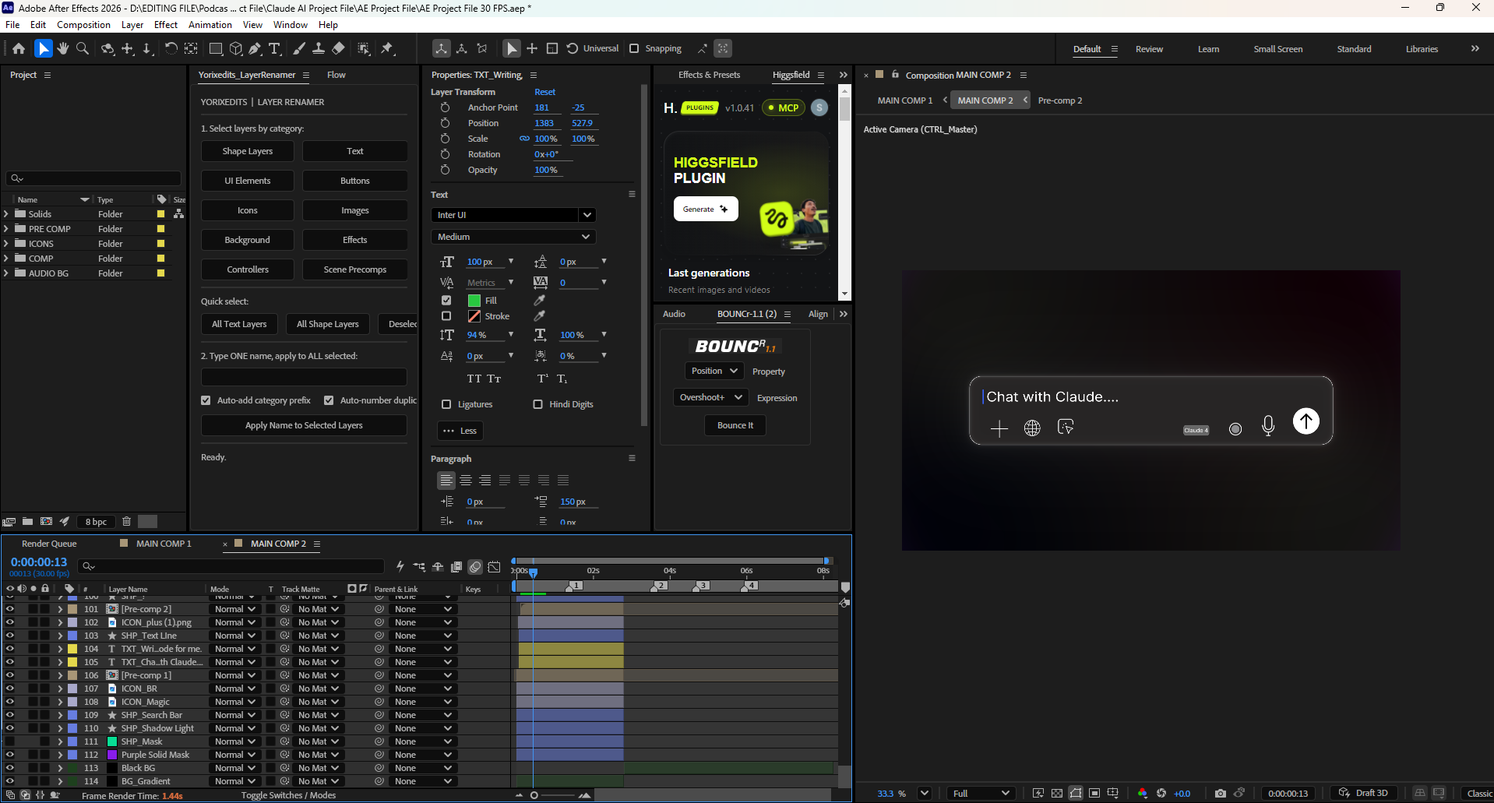
Task: Select the Hand tool
Action: coord(63,48)
